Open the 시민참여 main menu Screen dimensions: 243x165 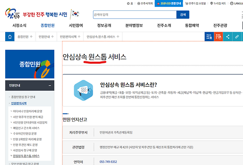click(x=76, y=26)
